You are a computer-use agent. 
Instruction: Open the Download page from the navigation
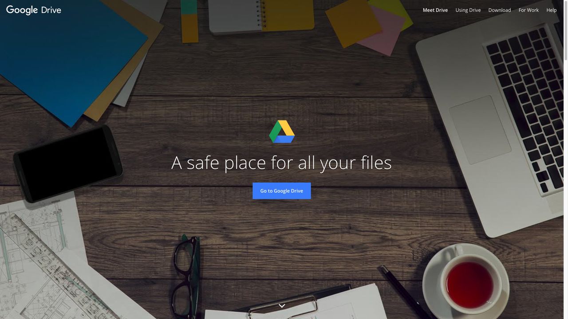499,10
